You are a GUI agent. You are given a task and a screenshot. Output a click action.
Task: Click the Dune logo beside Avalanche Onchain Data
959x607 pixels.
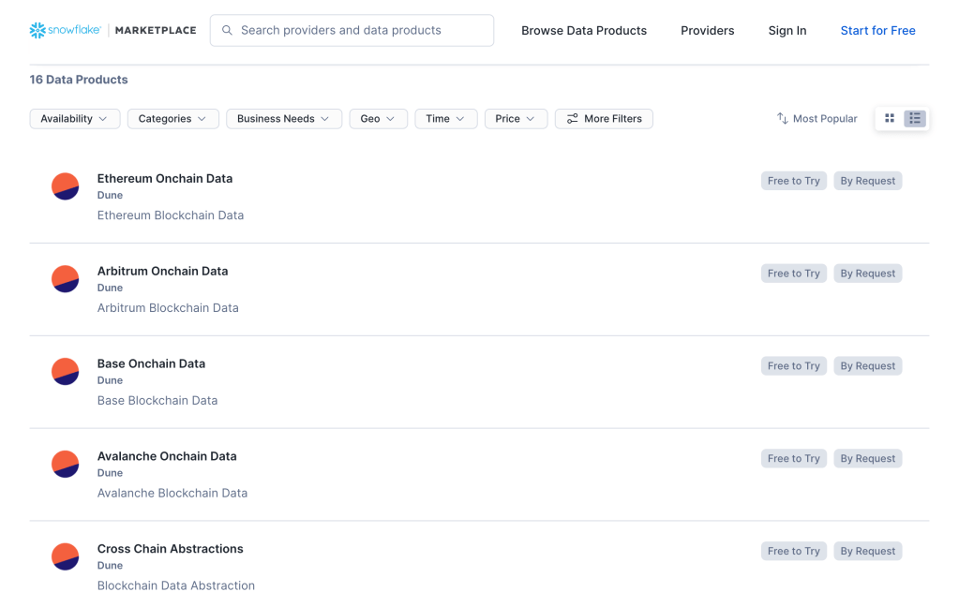65,465
